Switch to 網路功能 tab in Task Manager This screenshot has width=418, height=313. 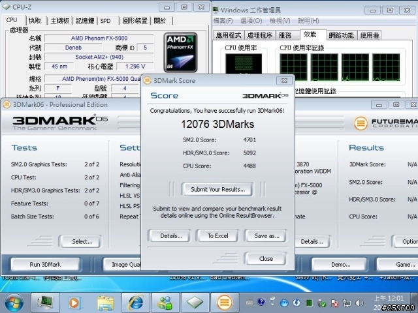[341, 35]
